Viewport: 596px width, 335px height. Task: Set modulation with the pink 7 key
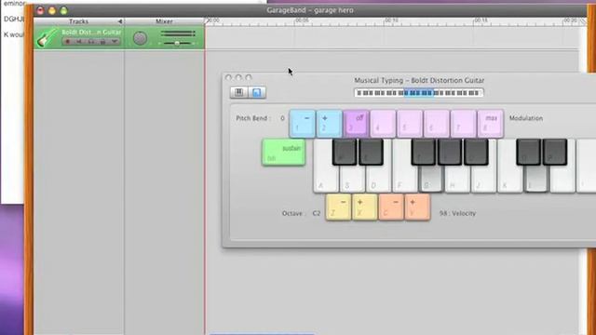[464, 124]
